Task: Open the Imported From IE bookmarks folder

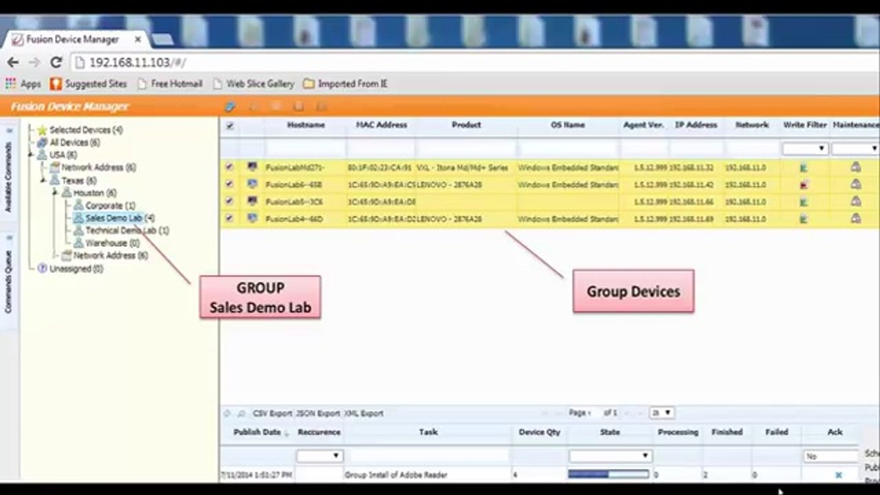Action: [345, 84]
